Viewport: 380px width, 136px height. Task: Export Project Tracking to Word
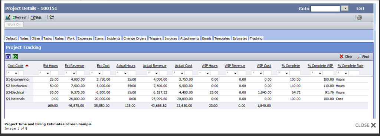[x=8, y=57]
